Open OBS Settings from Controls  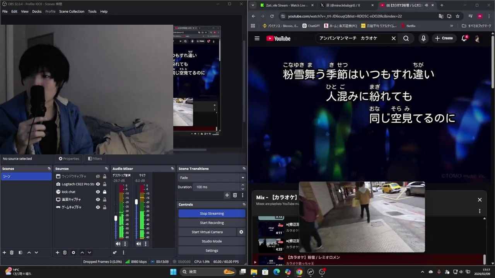(212, 251)
